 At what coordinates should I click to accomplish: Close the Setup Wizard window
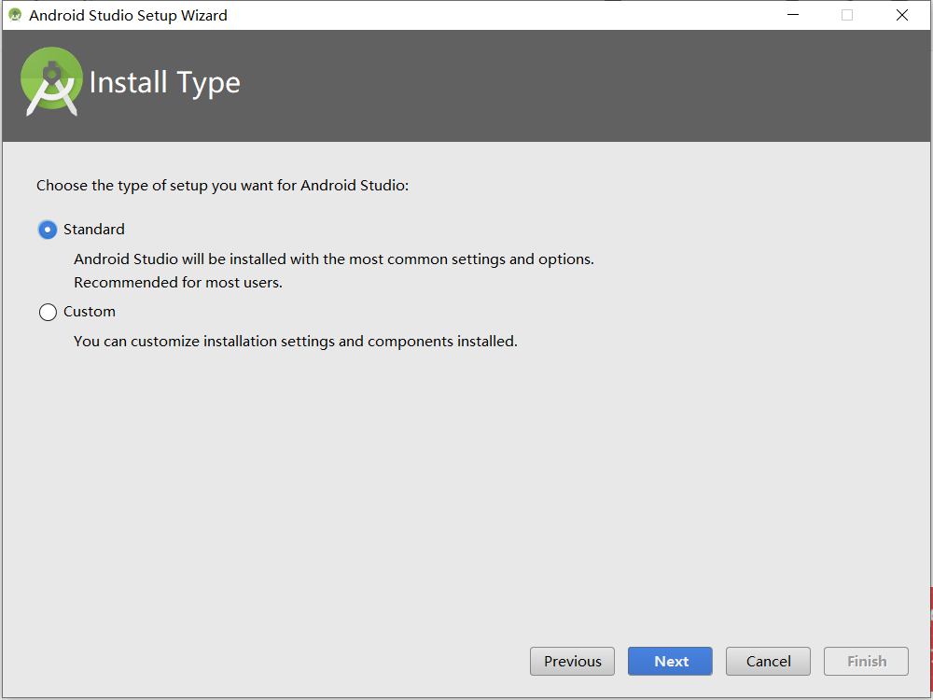click(x=902, y=15)
